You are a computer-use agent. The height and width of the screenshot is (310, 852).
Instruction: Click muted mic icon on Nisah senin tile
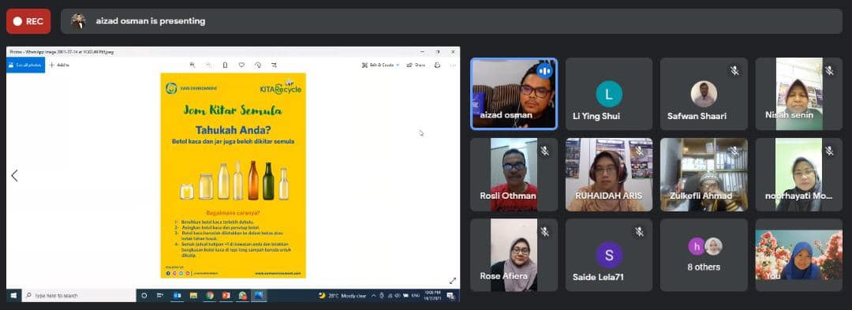pyautogui.click(x=829, y=70)
